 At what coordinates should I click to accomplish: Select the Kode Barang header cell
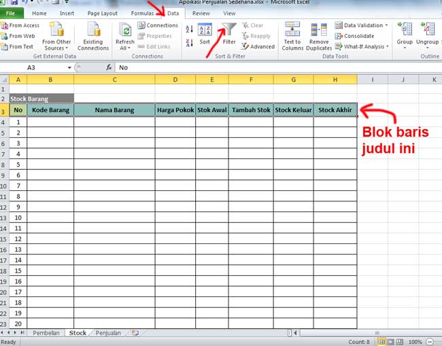pyautogui.click(x=50, y=110)
